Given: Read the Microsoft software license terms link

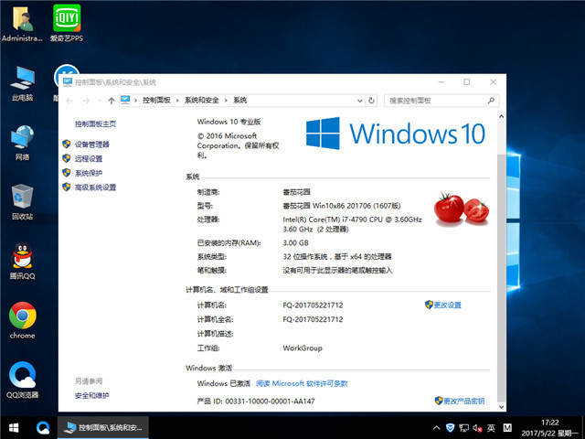Looking at the screenshot, I should tap(302, 383).
